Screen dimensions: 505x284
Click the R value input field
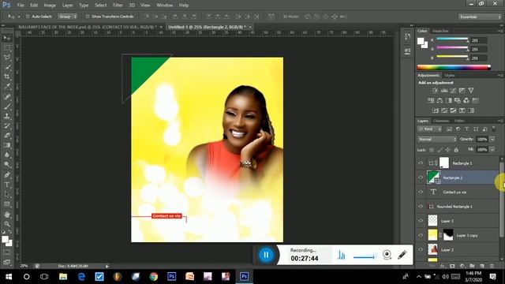click(x=478, y=40)
